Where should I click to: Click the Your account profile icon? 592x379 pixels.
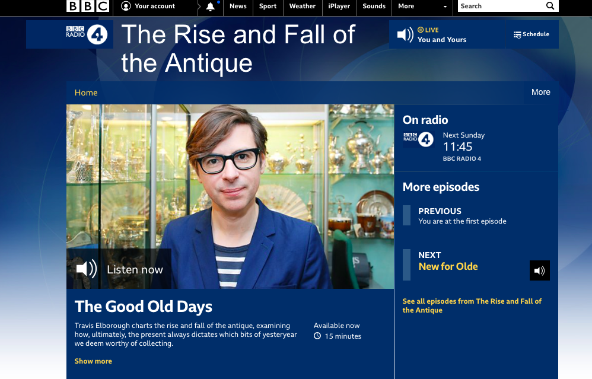point(126,6)
